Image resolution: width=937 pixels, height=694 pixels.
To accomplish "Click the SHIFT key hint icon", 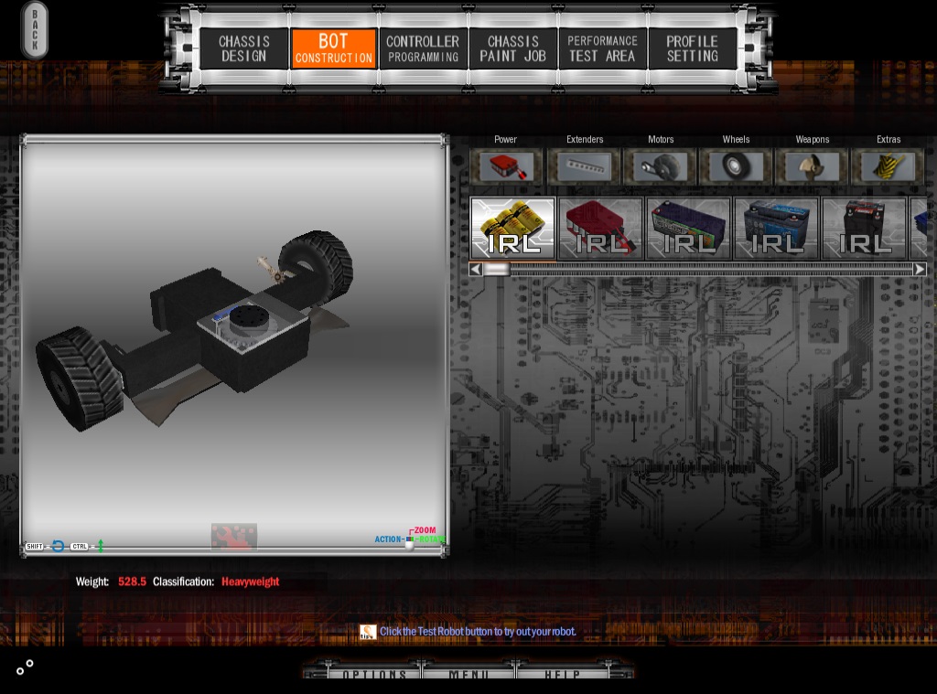I will click(35, 547).
